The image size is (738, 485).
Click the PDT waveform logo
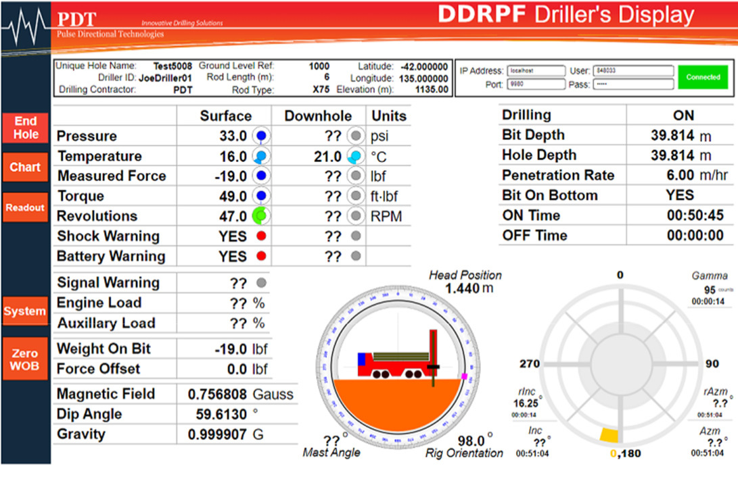(x=24, y=27)
